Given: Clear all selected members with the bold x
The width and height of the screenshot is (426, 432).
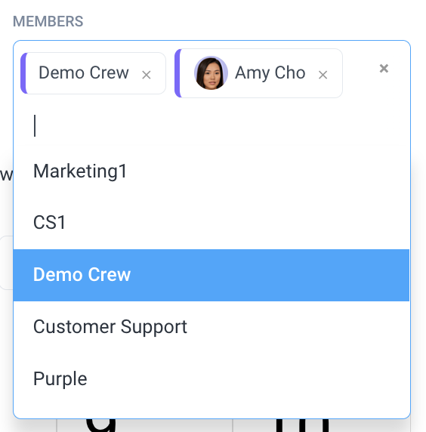Looking at the screenshot, I should coord(384,68).
